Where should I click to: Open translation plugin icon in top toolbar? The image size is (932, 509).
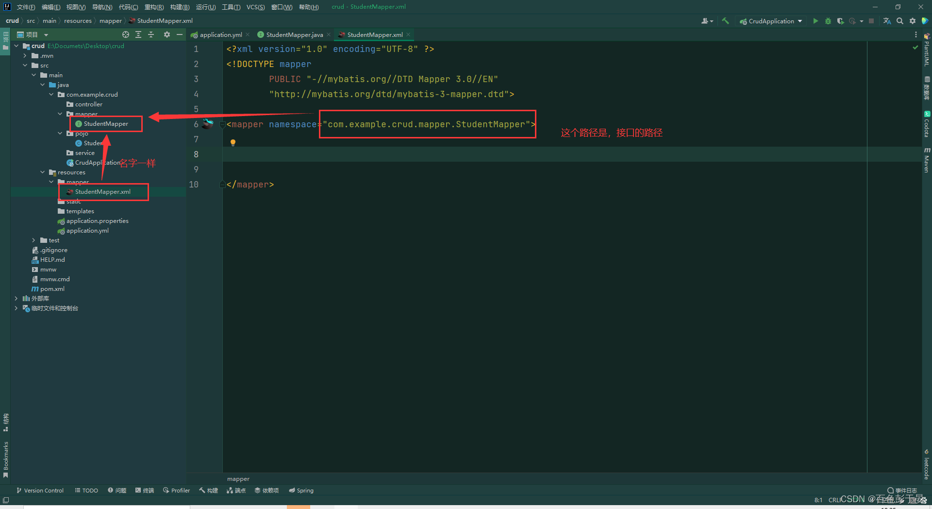887,21
